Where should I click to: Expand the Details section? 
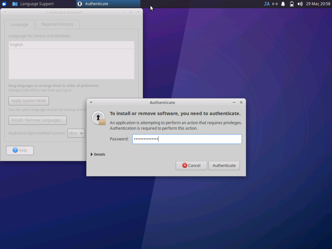[x=98, y=154]
